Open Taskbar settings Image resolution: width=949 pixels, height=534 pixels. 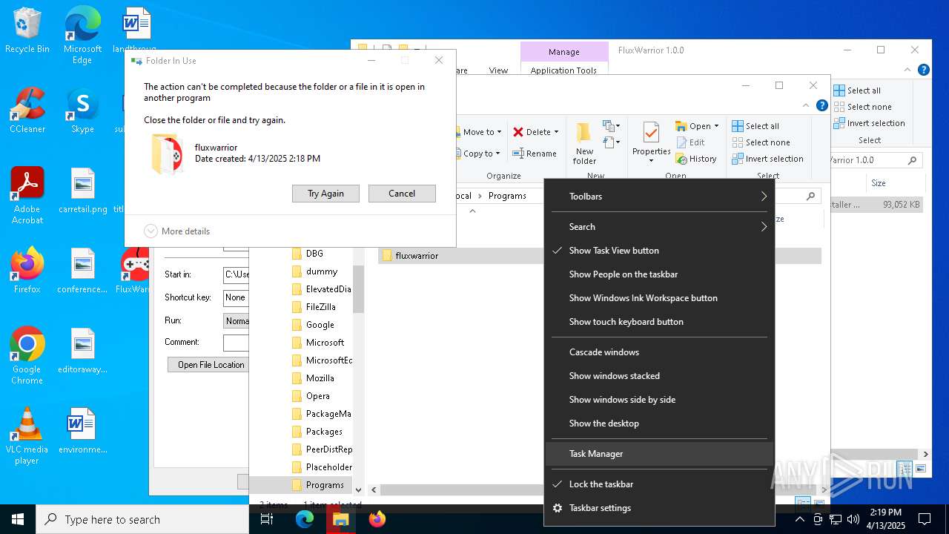(x=659, y=508)
